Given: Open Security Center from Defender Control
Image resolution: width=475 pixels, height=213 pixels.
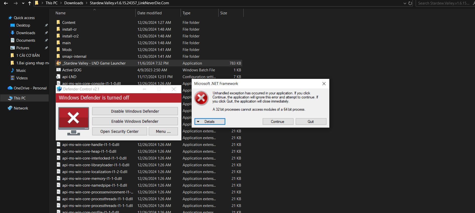Looking at the screenshot, I should [120, 131].
